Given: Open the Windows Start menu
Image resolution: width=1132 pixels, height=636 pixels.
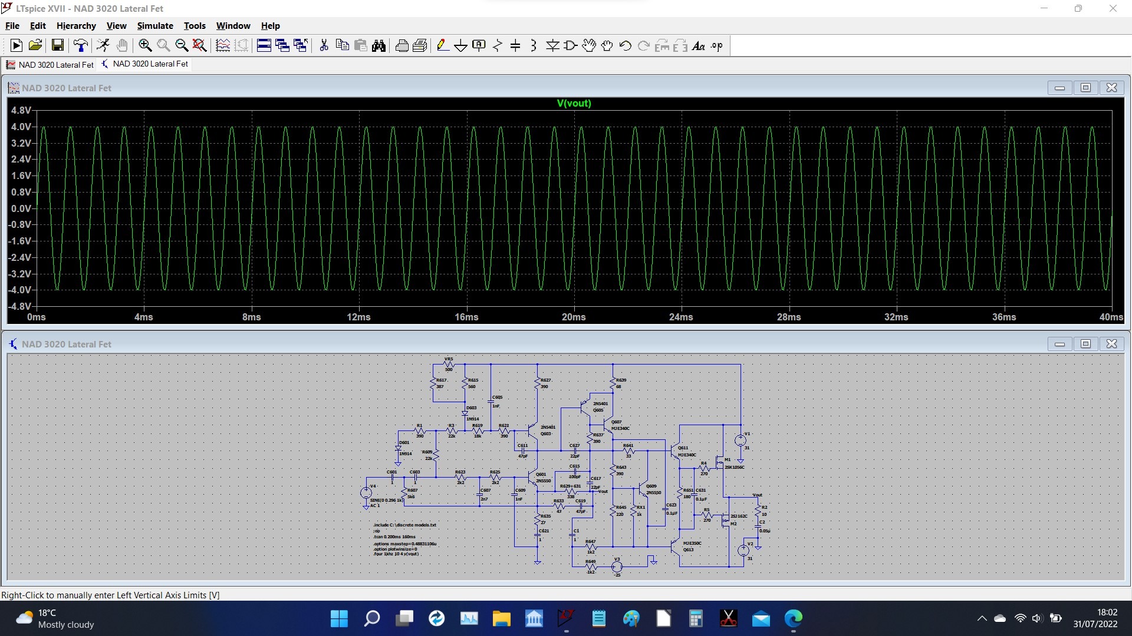Looking at the screenshot, I should pyautogui.click(x=339, y=618).
